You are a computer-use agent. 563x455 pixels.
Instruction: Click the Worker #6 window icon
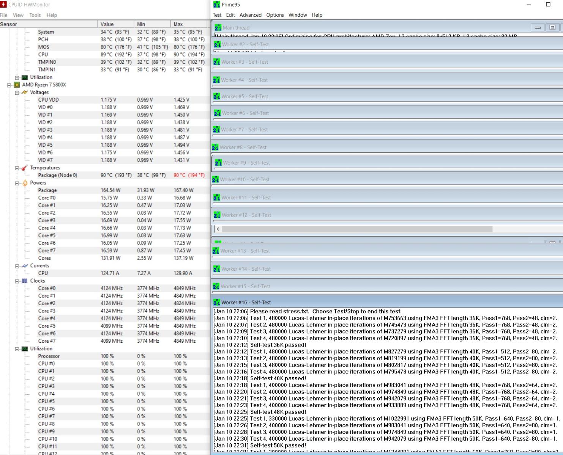pyautogui.click(x=217, y=113)
